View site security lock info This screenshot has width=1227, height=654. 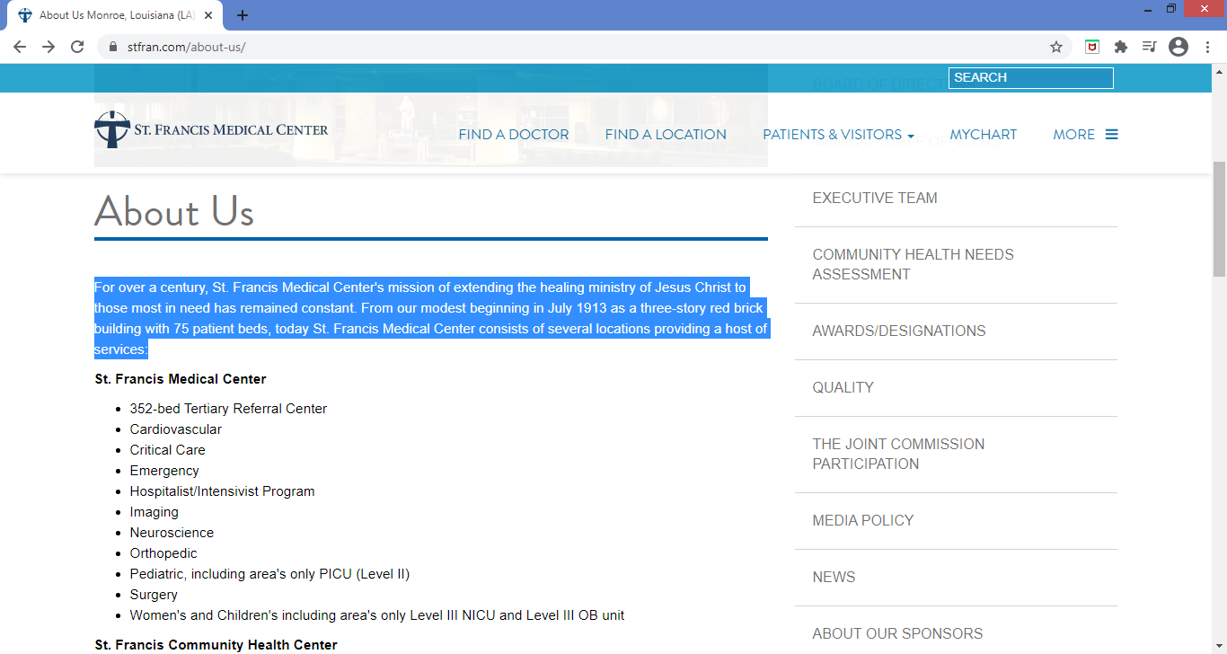(113, 47)
